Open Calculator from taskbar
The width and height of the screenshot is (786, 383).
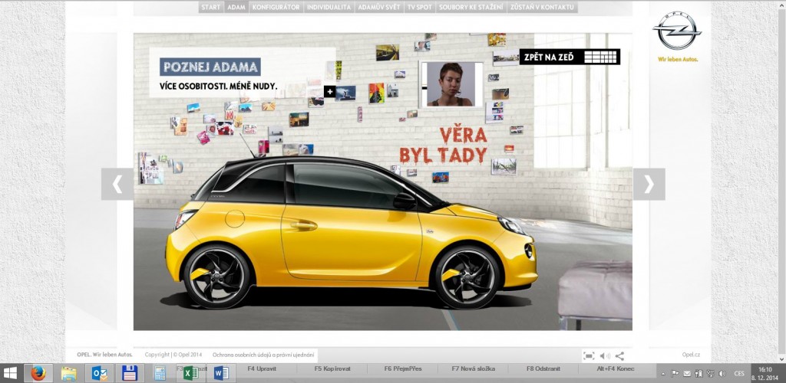tap(160, 374)
